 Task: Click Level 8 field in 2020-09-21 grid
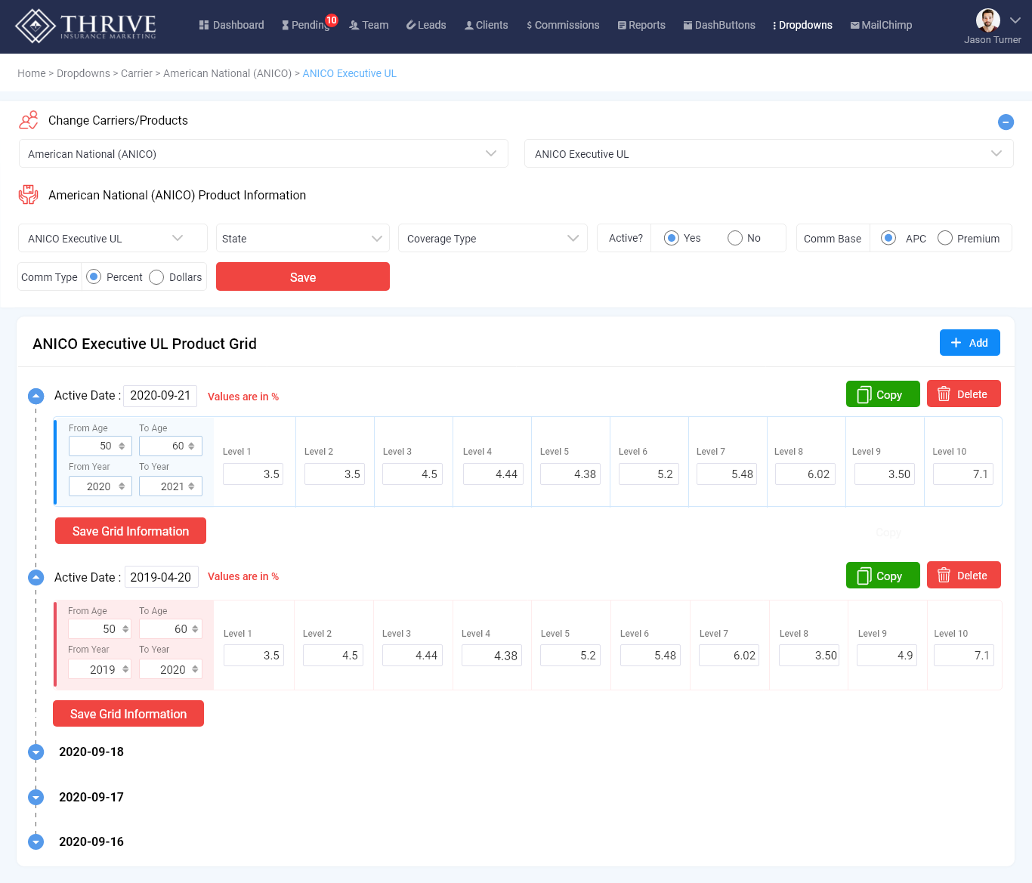pos(805,474)
